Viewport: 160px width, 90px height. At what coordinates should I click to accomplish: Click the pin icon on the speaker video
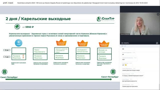pyautogui.click(x=158, y=14)
